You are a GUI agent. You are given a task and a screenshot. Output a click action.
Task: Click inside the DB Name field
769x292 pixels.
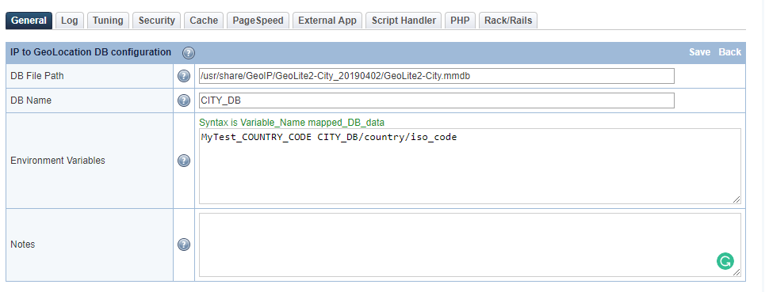click(437, 100)
